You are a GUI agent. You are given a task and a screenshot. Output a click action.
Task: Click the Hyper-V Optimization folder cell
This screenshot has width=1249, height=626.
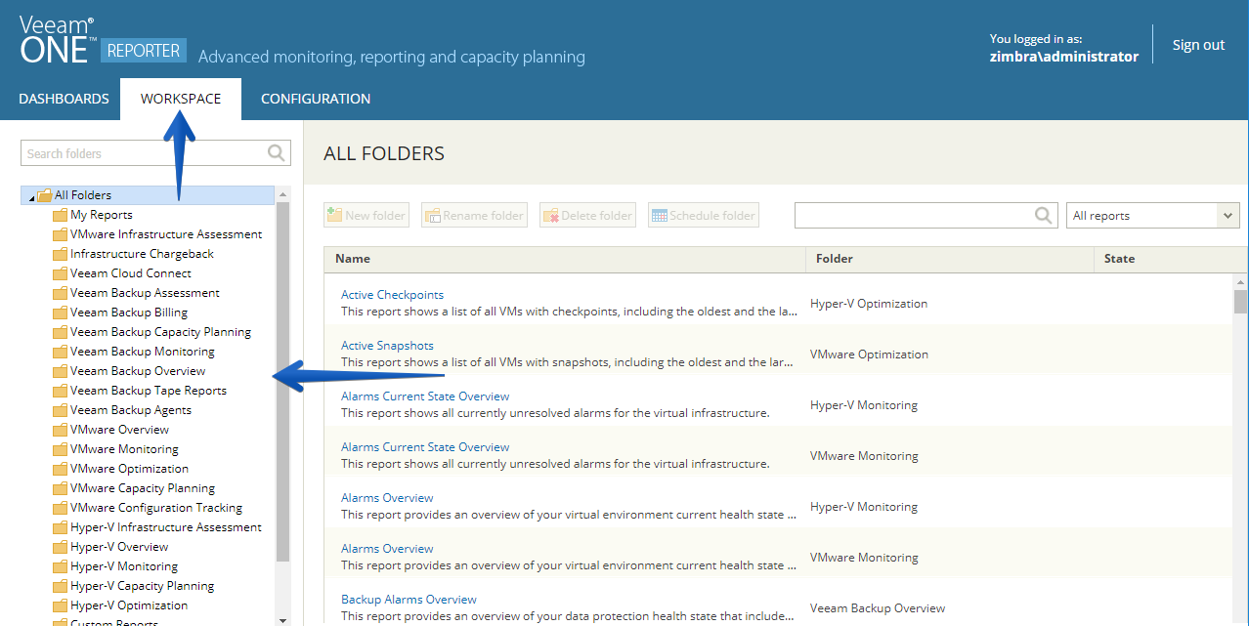click(869, 304)
